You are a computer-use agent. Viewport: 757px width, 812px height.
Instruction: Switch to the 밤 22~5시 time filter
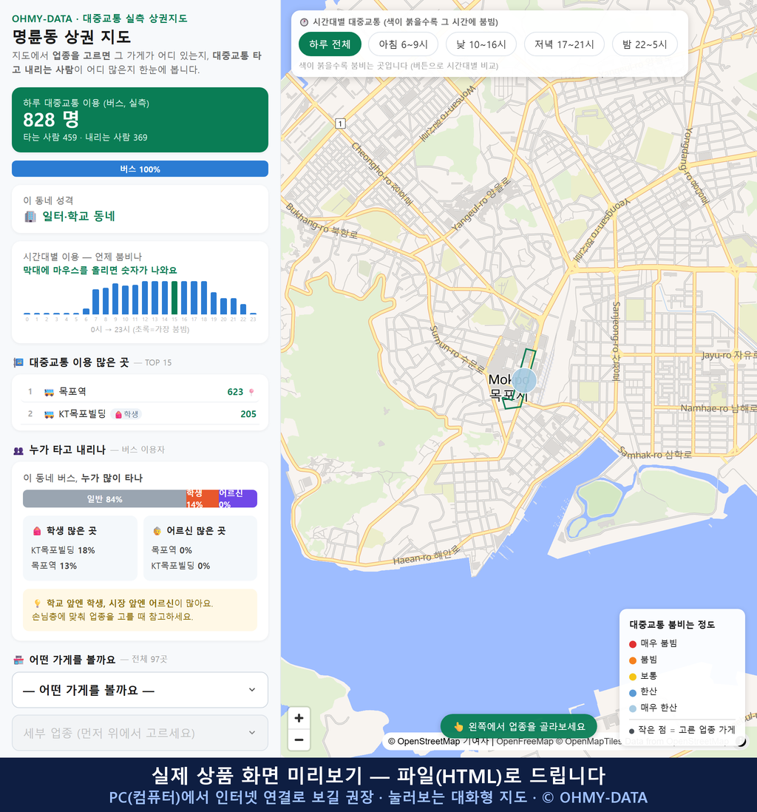[x=645, y=44]
